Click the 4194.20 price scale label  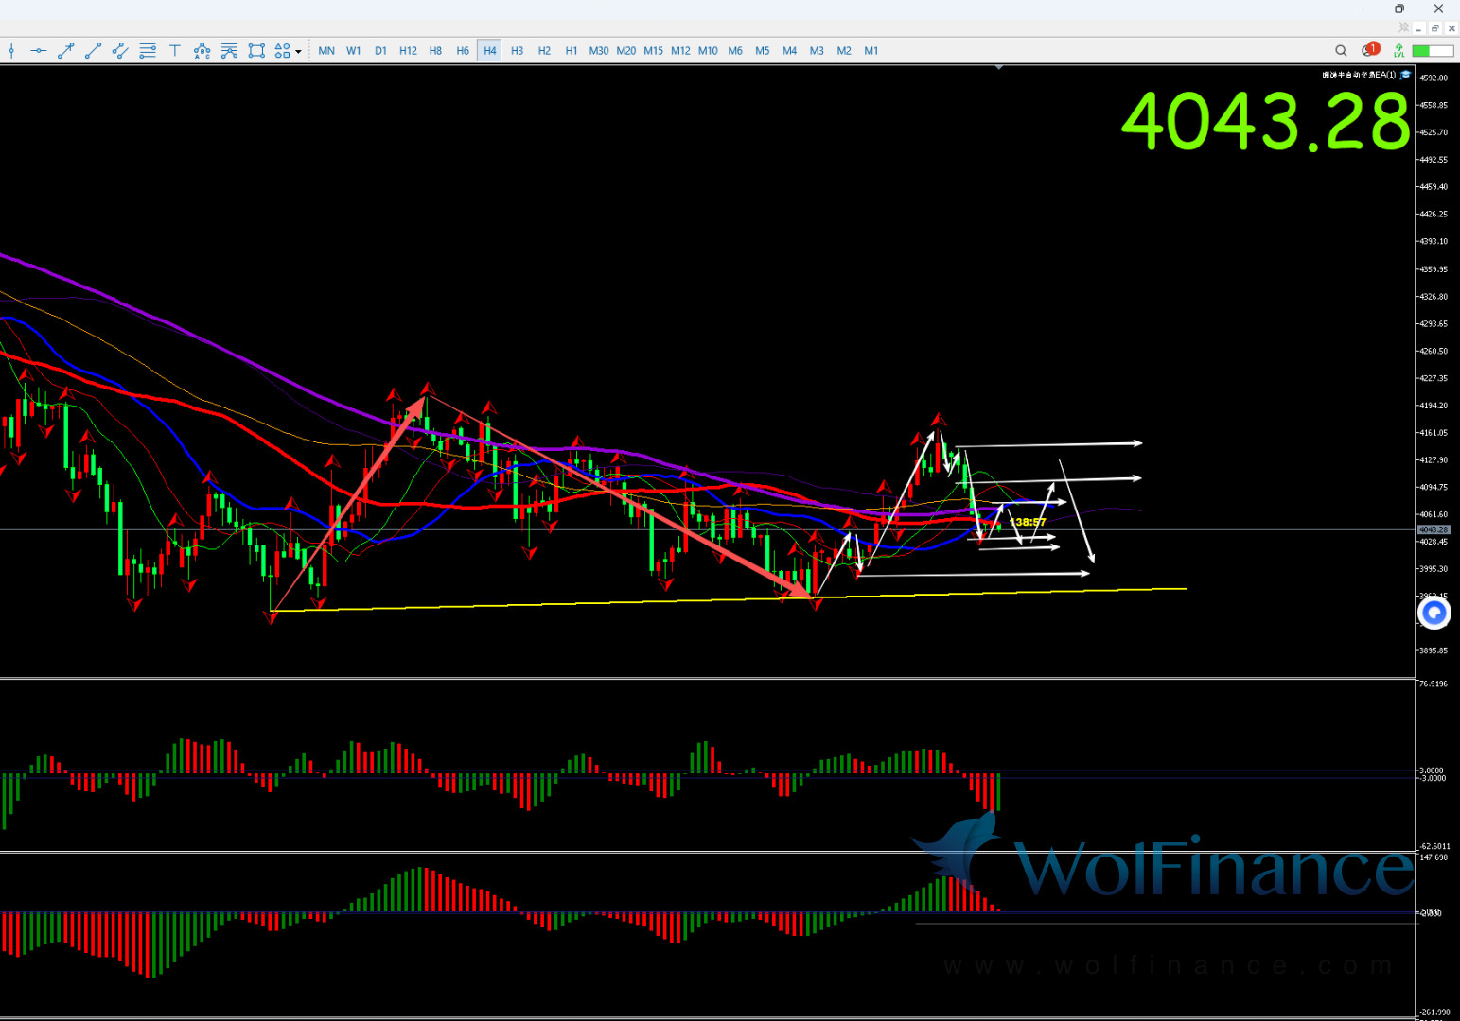pyautogui.click(x=1434, y=406)
